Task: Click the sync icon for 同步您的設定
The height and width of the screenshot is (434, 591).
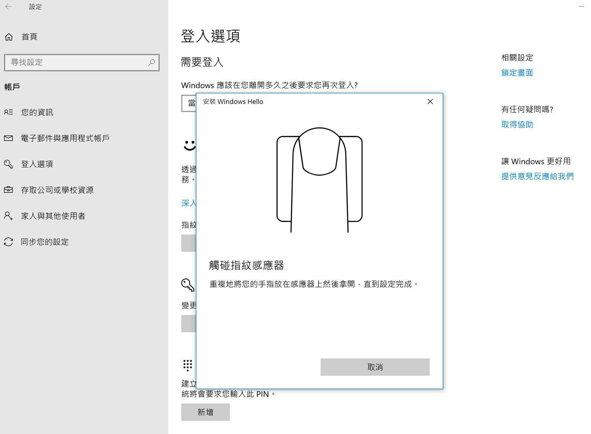Action: [x=9, y=242]
